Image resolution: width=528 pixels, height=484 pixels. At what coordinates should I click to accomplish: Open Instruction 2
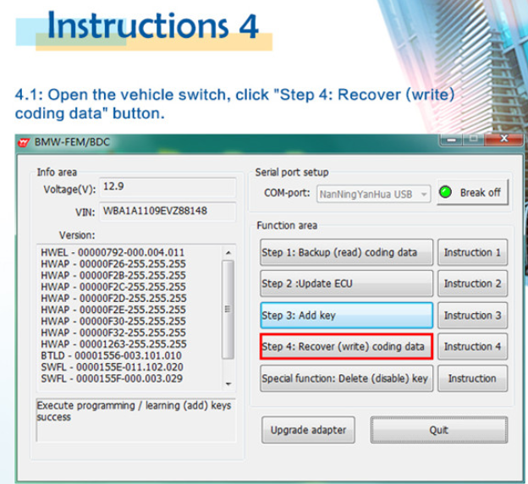pyautogui.click(x=472, y=283)
